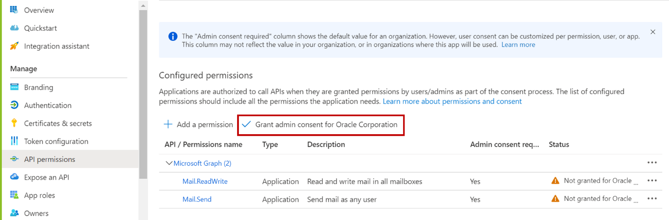Open Integration assistant in sidebar
The height and width of the screenshot is (220, 669).
(57, 46)
